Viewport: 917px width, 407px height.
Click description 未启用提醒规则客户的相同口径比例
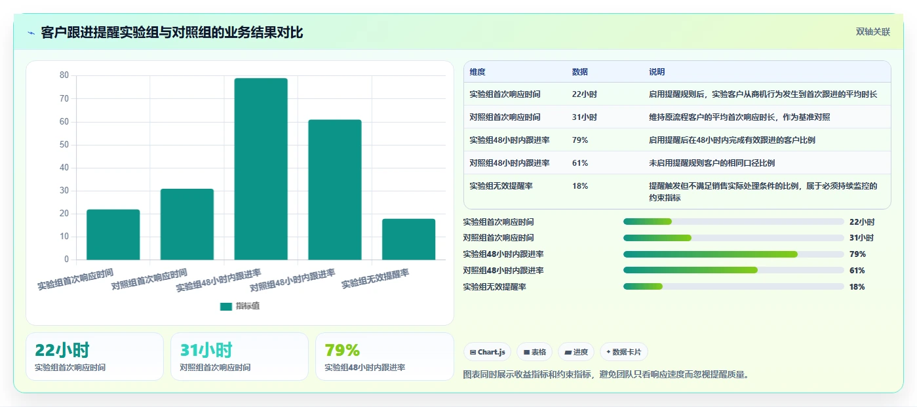coord(712,163)
